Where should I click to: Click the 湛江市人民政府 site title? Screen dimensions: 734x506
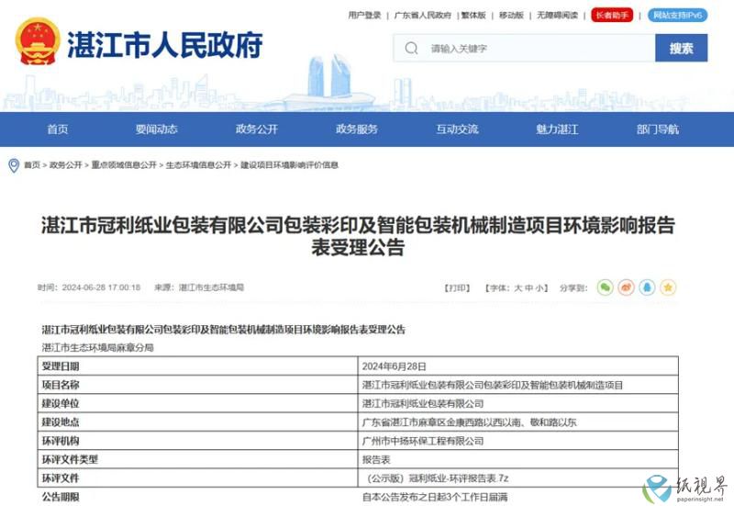[x=165, y=45]
